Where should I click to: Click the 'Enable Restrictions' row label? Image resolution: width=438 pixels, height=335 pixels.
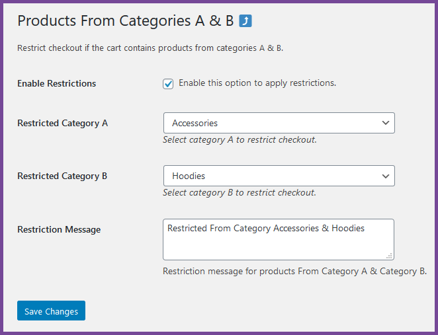pos(57,84)
